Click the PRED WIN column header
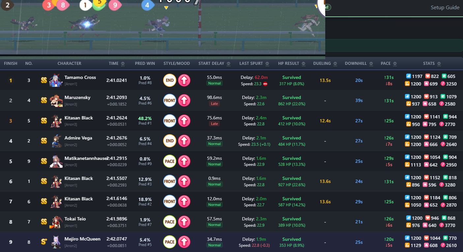 [x=145, y=63]
